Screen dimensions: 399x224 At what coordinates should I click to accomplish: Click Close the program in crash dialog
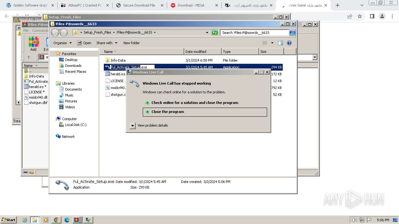point(205,112)
